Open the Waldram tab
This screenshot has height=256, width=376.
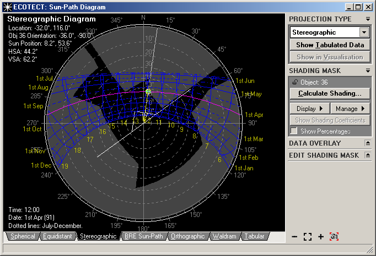pos(224,236)
